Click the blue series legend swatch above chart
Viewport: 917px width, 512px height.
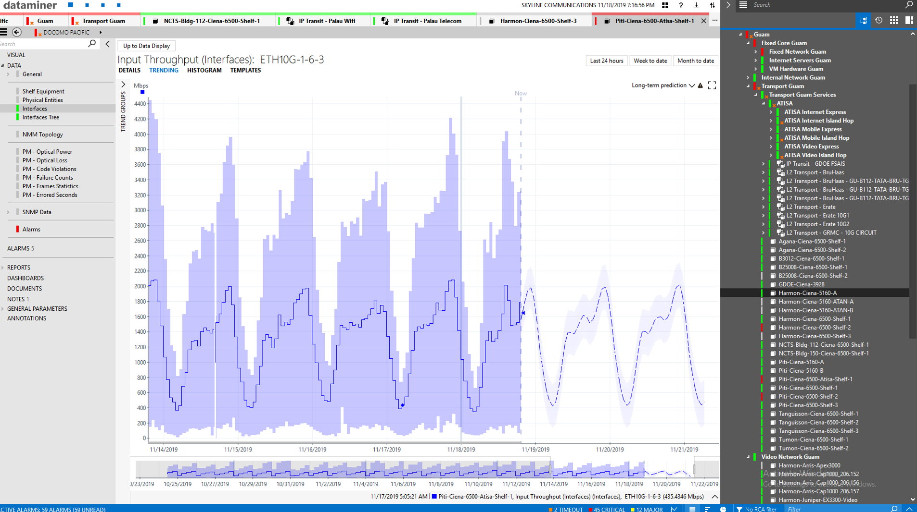tap(142, 92)
